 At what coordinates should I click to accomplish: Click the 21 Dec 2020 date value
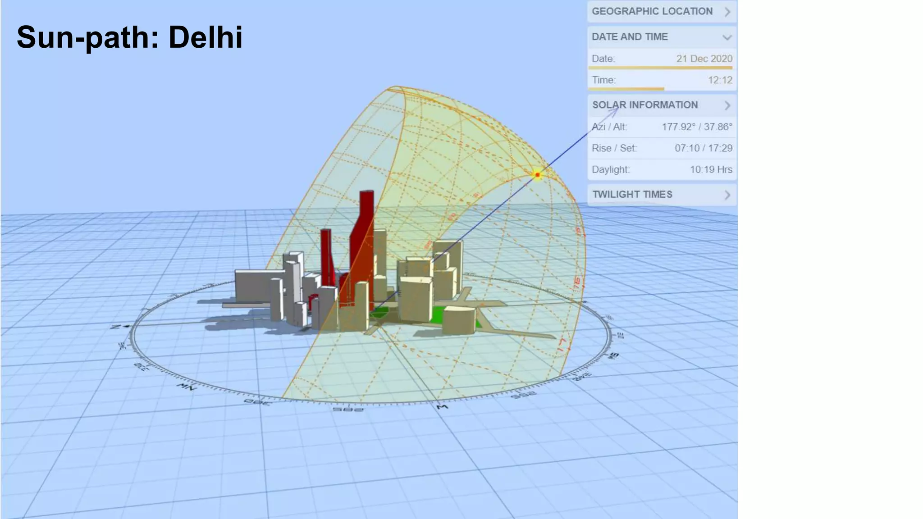coord(704,59)
